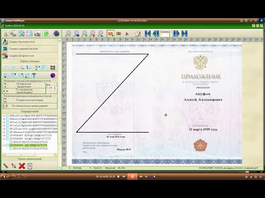The height and width of the screenshot is (198, 265).
Task: Select the highlighted '2016 ЛИНИЯ' tree row
Action: coord(28,145)
